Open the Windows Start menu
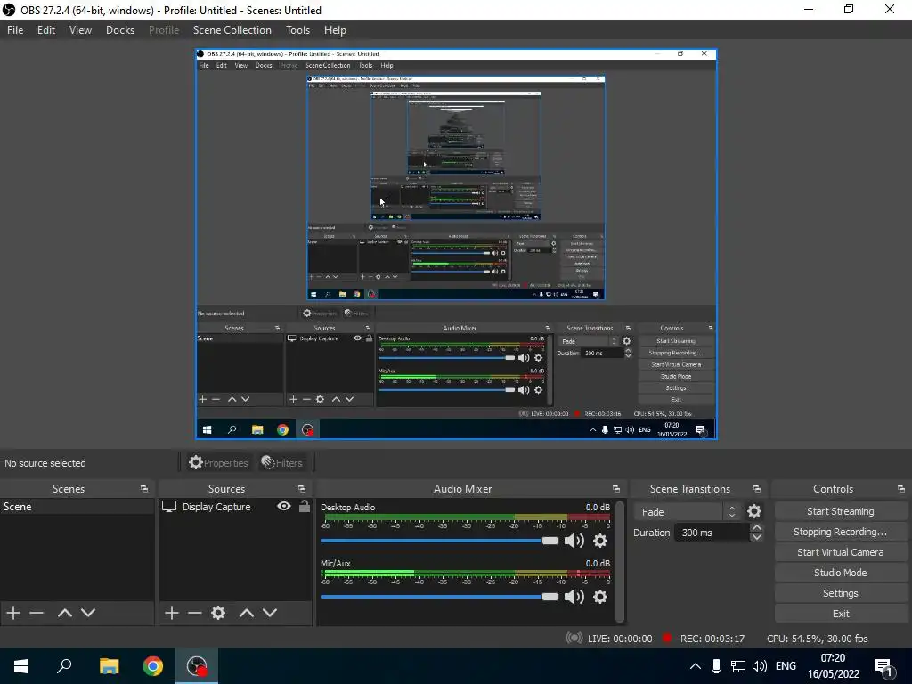This screenshot has width=912, height=684. point(21,666)
